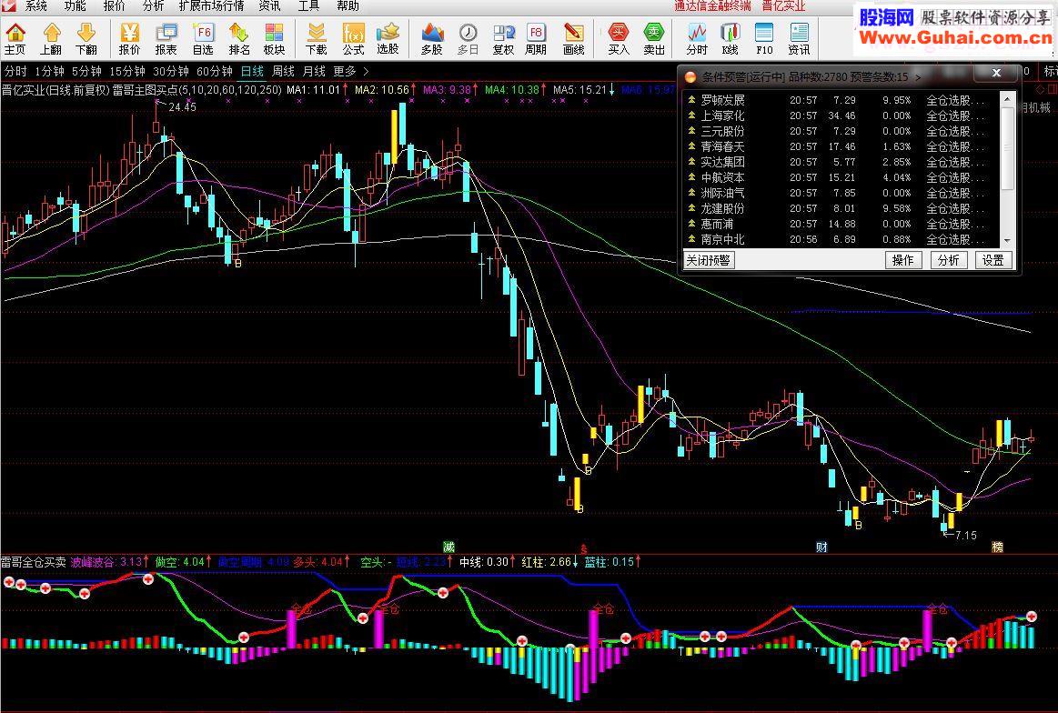The height and width of the screenshot is (713, 1058).
Task: Switch to the 15分钟 period tab
Action: (x=126, y=72)
